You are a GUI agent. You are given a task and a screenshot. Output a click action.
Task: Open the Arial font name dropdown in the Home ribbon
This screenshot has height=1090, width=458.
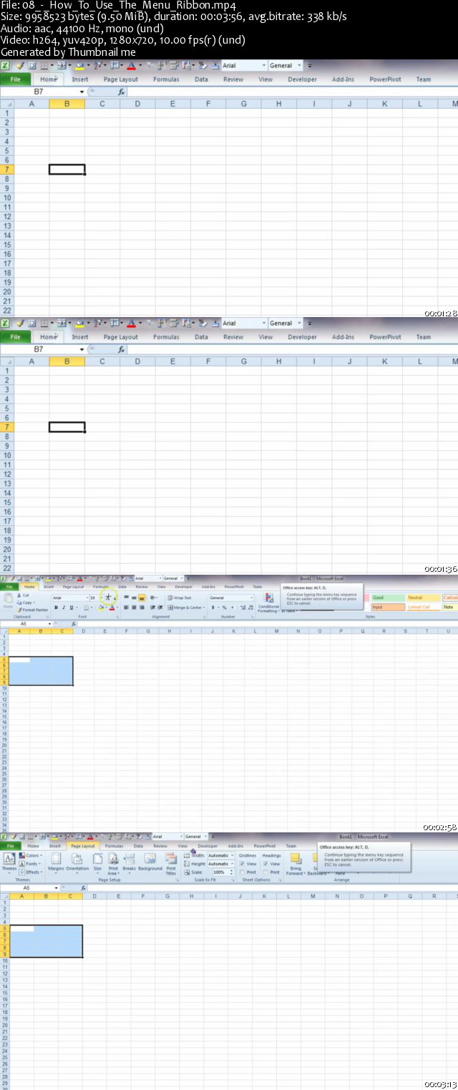(87, 598)
